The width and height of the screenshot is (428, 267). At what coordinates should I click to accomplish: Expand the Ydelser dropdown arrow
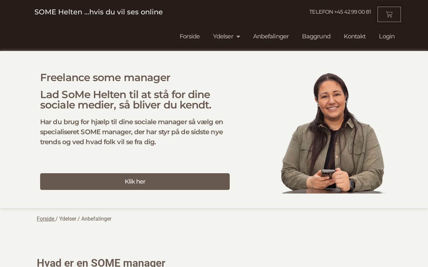238,37
